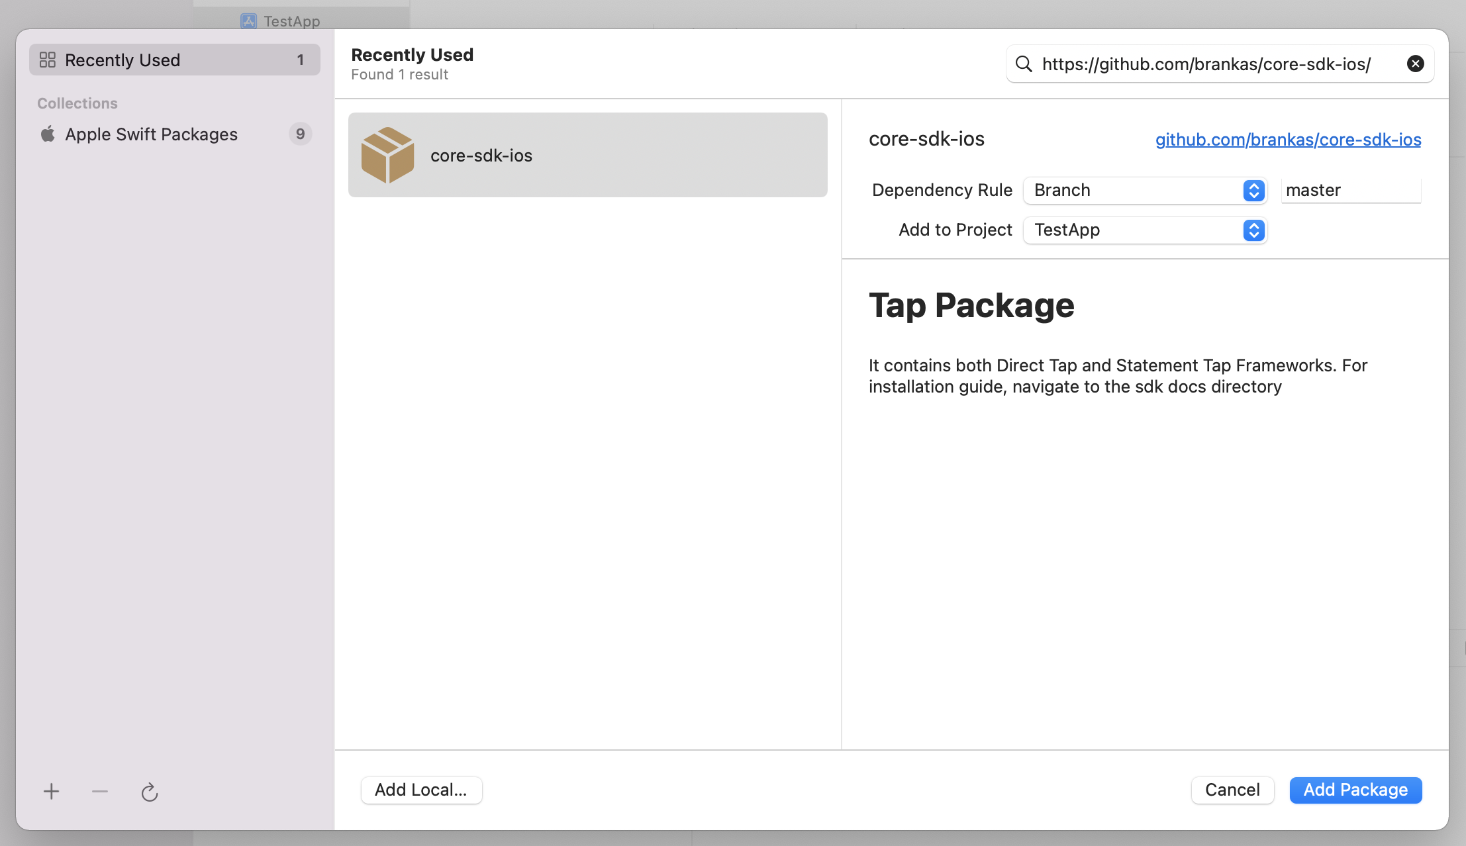Click the TestApp tab behind the dialog
Screen dimensions: 1466x846
point(291,21)
